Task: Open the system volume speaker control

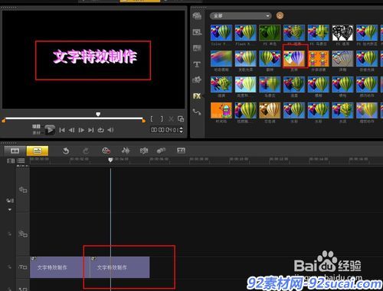Action: [110, 130]
